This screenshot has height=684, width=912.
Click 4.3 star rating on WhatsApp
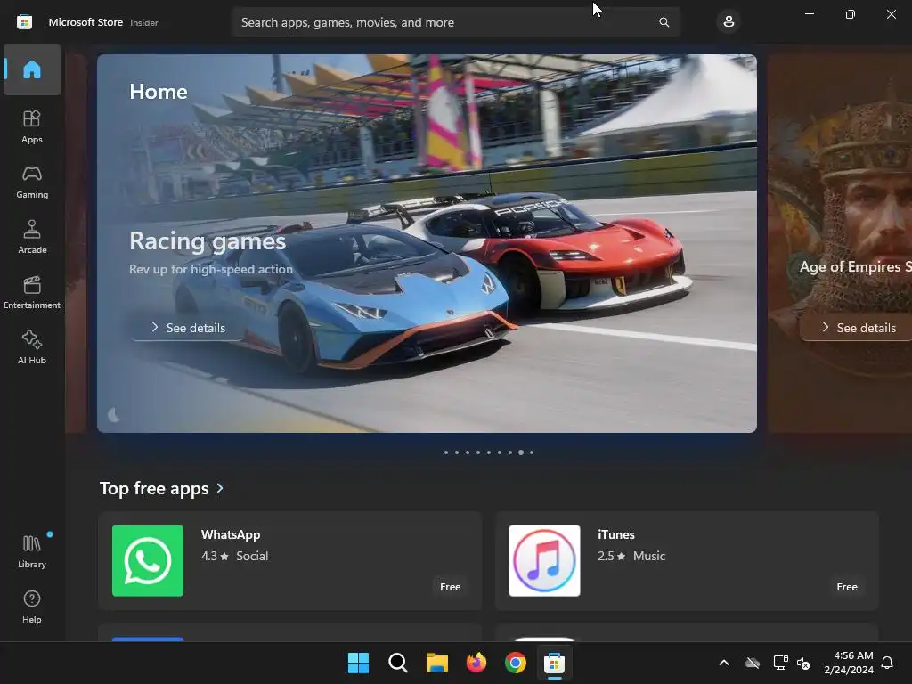(x=215, y=556)
